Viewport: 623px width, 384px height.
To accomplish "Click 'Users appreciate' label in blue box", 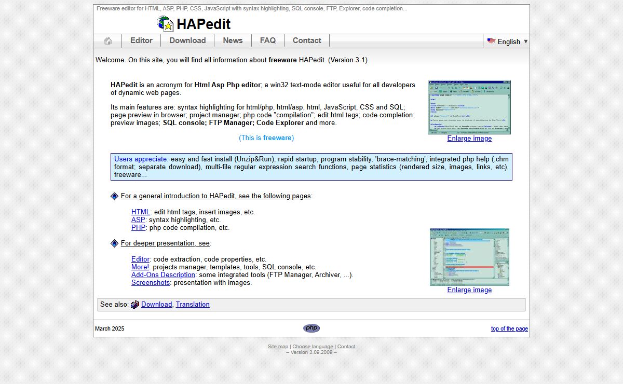I will pos(141,159).
